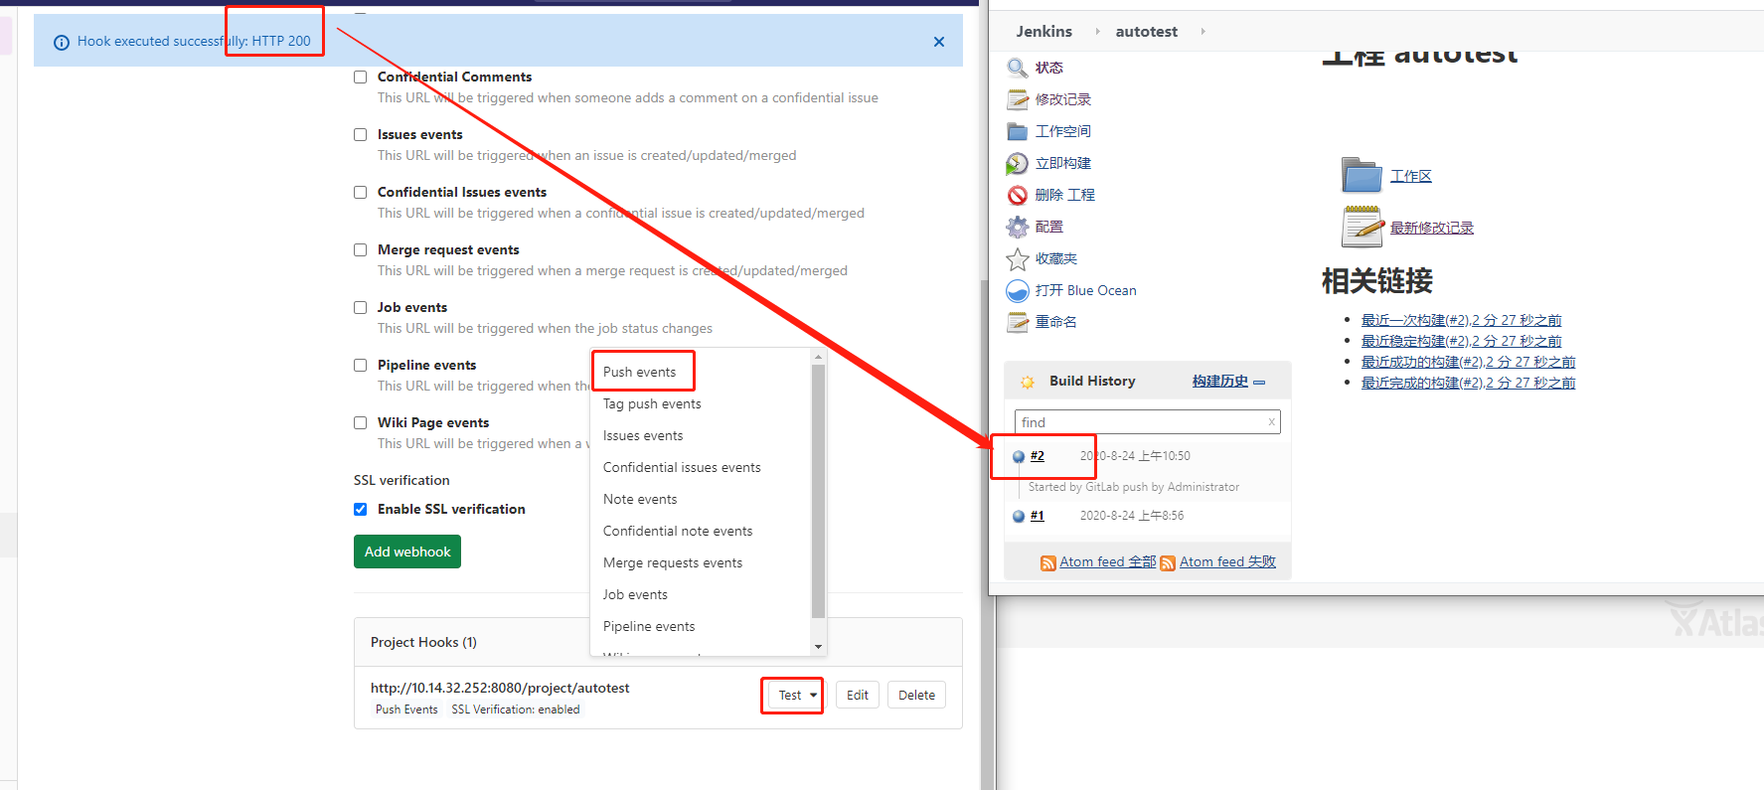1764x790 pixels.
Task: Click the hook URL http://10.14.32.252:8080/project/autotest
Action: (500, 688)
